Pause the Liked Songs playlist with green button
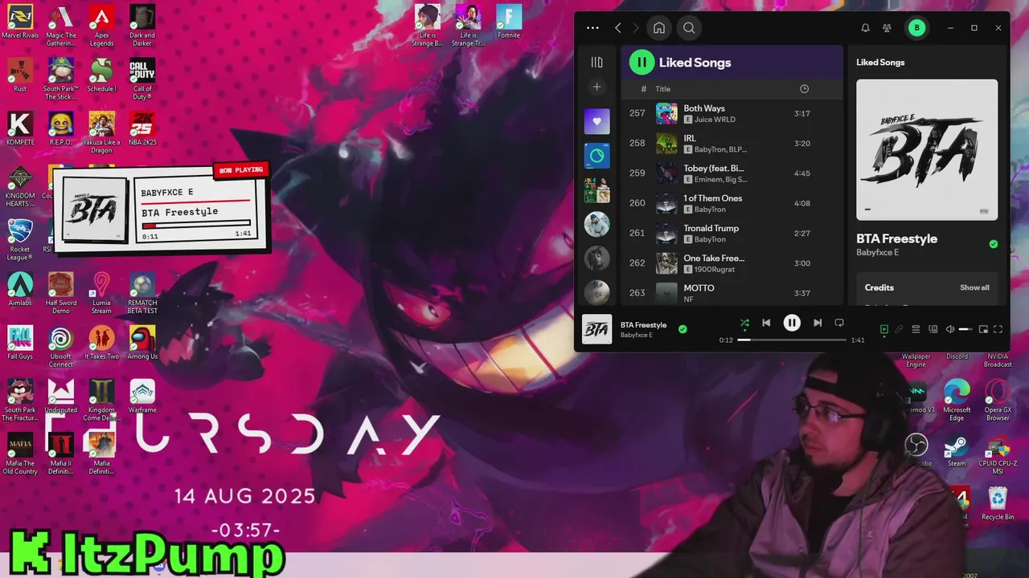The image size is (1029, 578). 642,62
